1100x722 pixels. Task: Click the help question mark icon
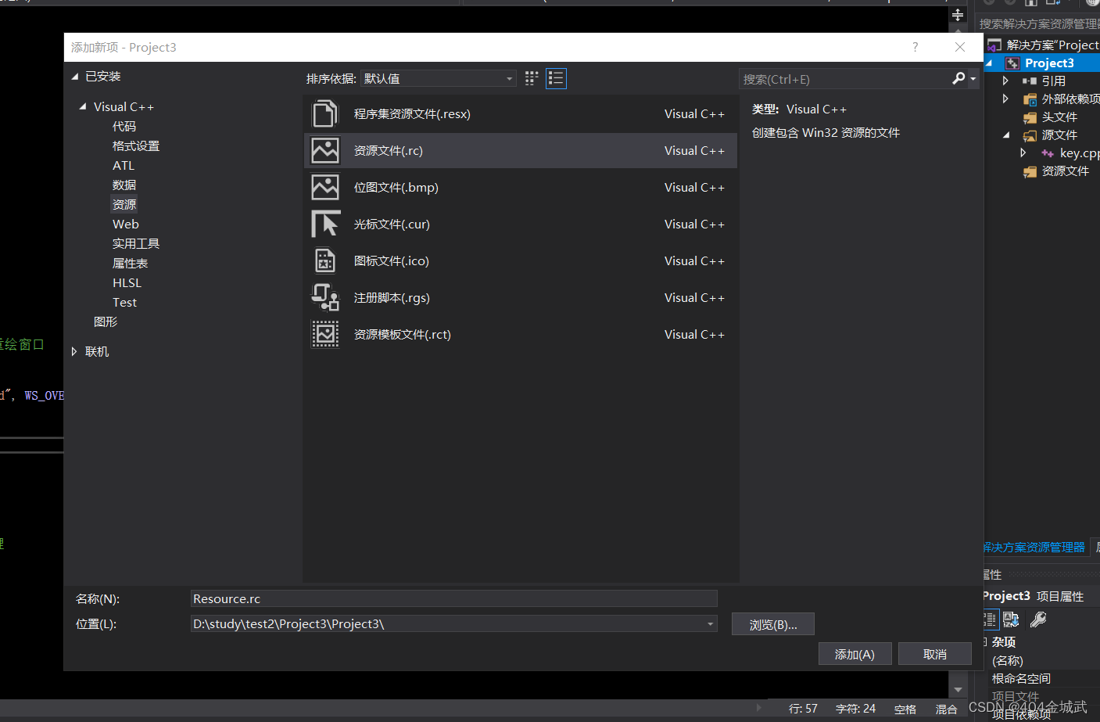tap(915, 47)
